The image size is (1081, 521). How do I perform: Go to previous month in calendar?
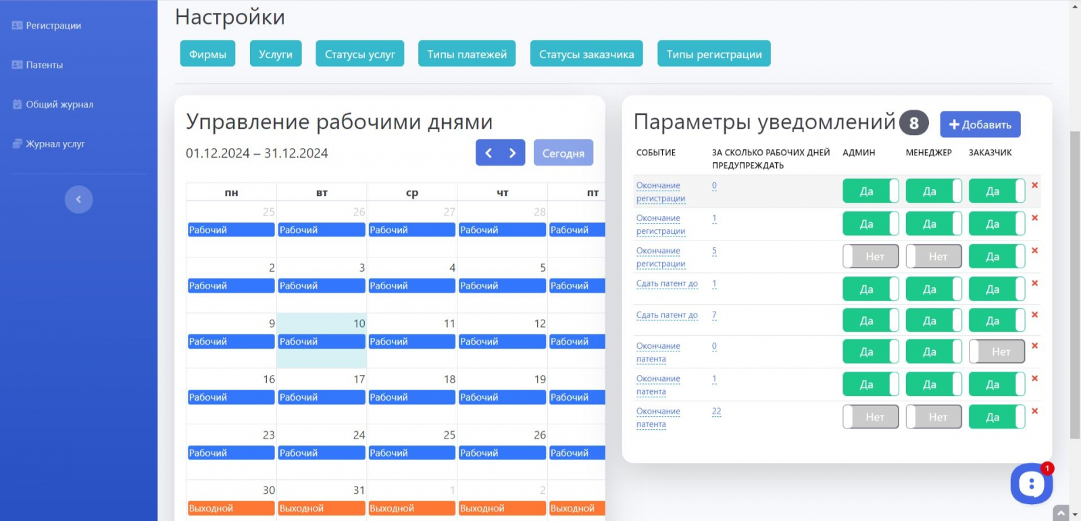(x=488, y=153)
